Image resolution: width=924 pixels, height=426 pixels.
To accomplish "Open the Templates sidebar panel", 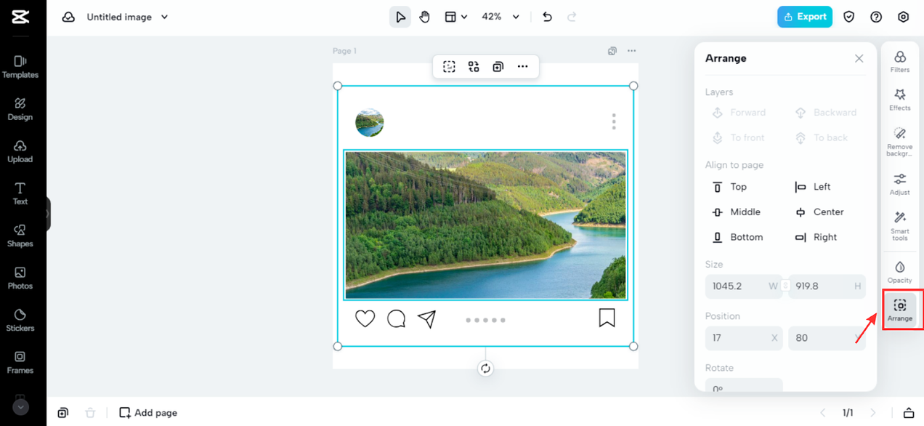I will 20,67.
